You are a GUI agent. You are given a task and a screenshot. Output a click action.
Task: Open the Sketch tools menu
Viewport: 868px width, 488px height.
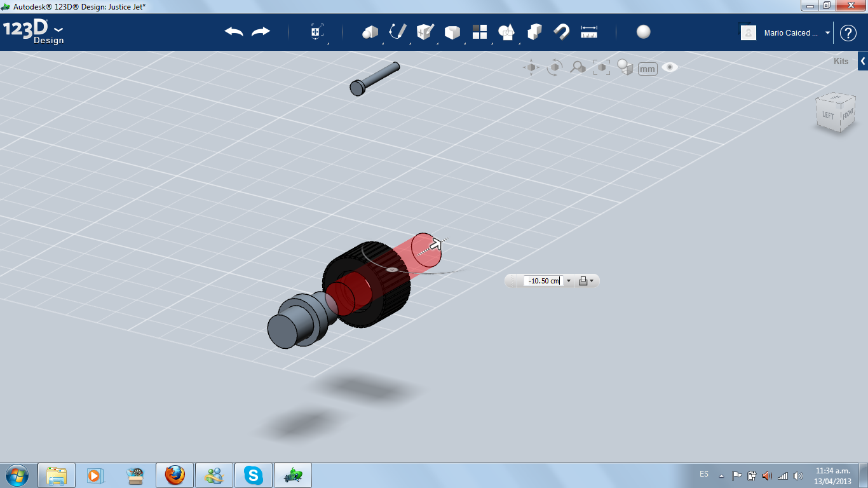coord(397,32)
